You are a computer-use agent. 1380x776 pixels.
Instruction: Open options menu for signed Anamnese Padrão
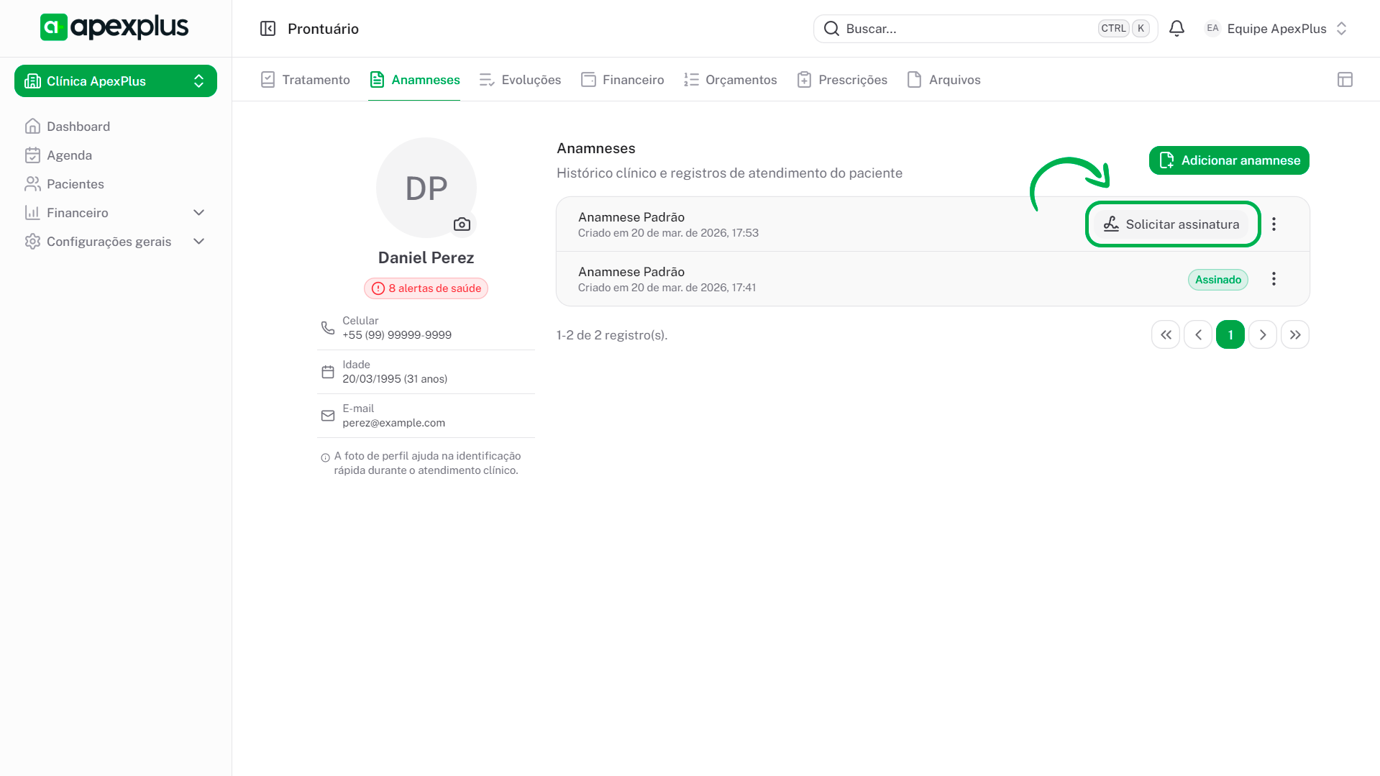(x=1274, y=279)
